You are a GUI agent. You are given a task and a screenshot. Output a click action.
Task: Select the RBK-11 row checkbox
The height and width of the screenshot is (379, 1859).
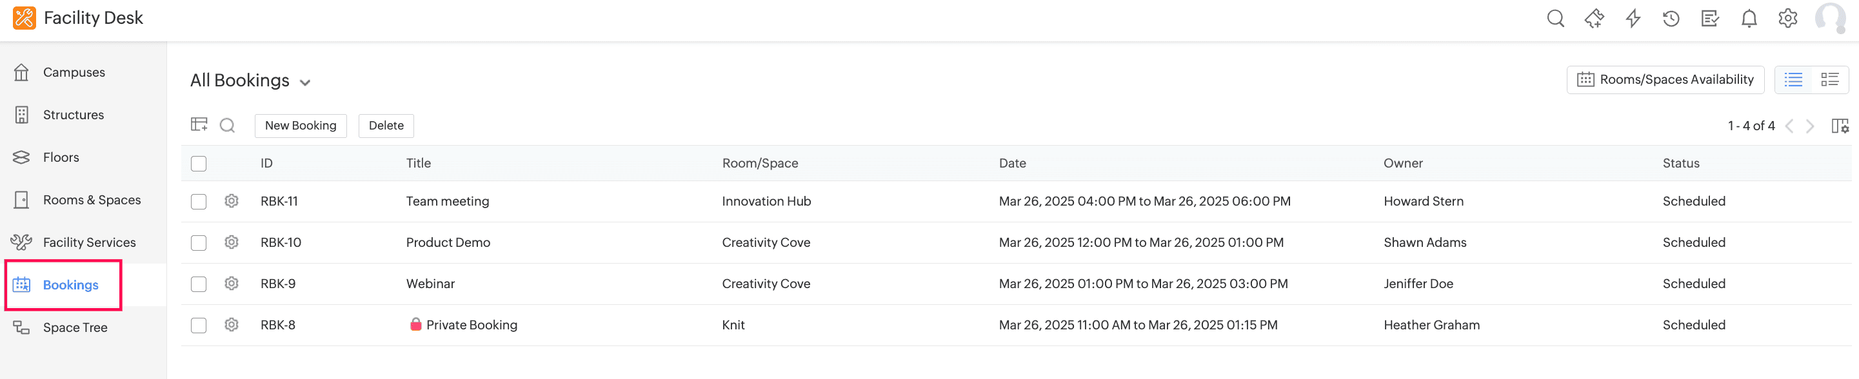pyautogui.click(x=199, y=202)
